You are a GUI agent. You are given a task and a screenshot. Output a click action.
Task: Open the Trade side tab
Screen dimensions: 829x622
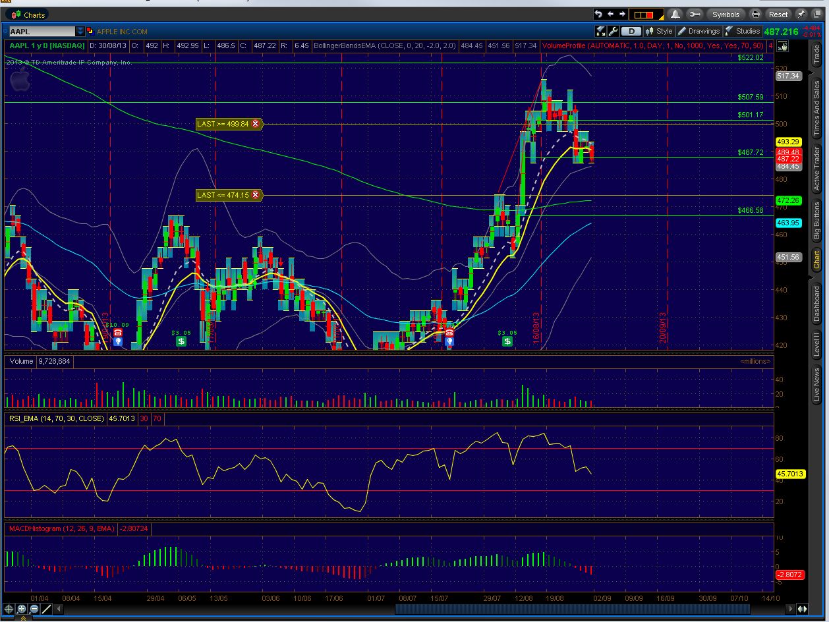(x=816, y=55)
